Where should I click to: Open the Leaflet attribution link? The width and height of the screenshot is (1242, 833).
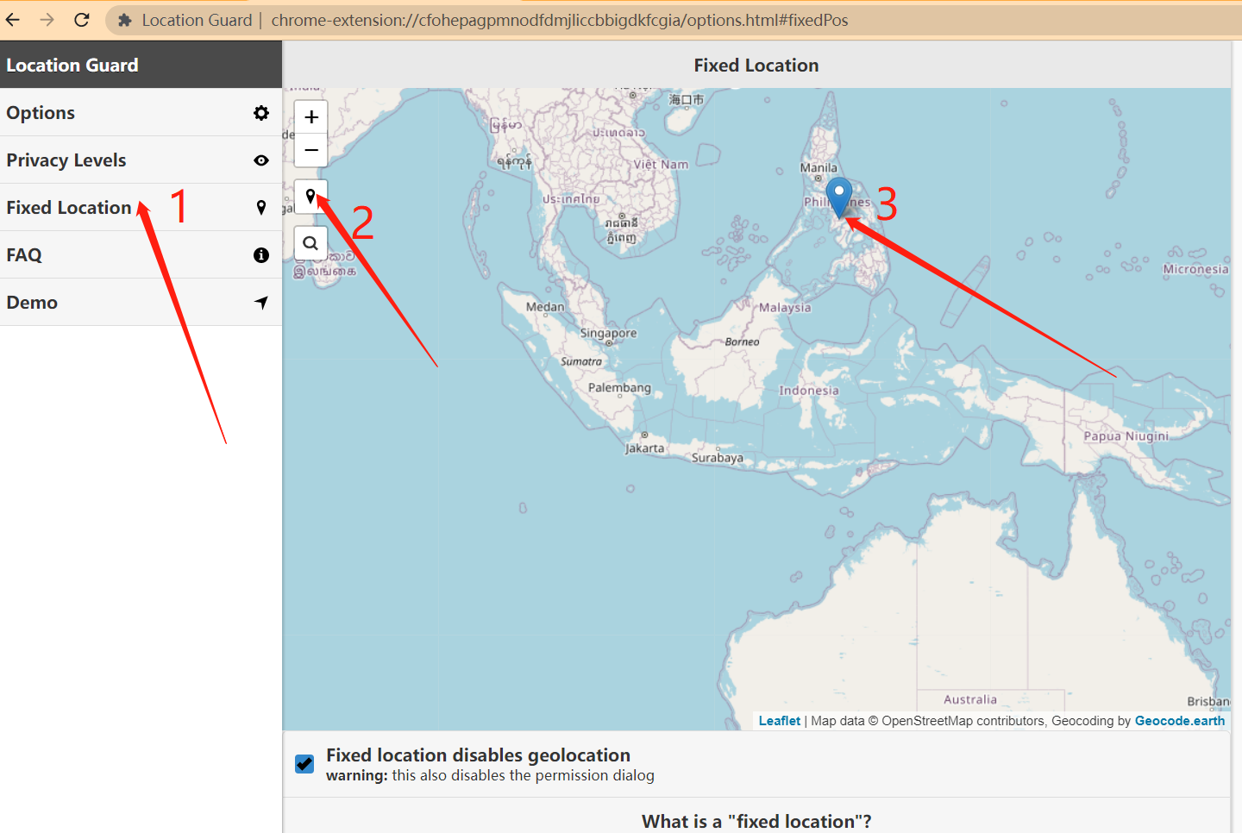(780, 721)
